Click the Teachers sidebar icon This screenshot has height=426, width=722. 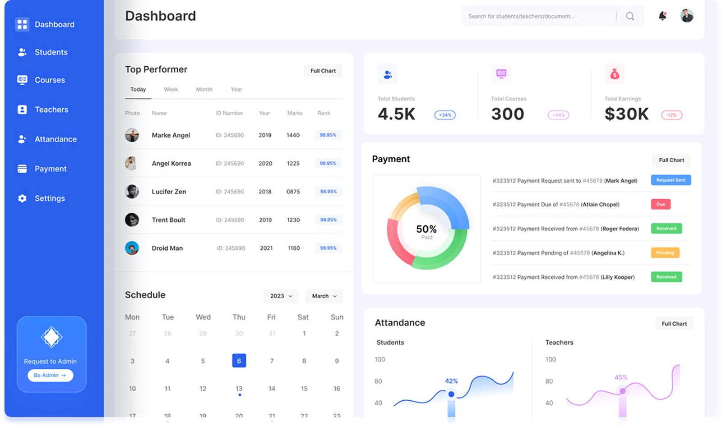point(22,110)
